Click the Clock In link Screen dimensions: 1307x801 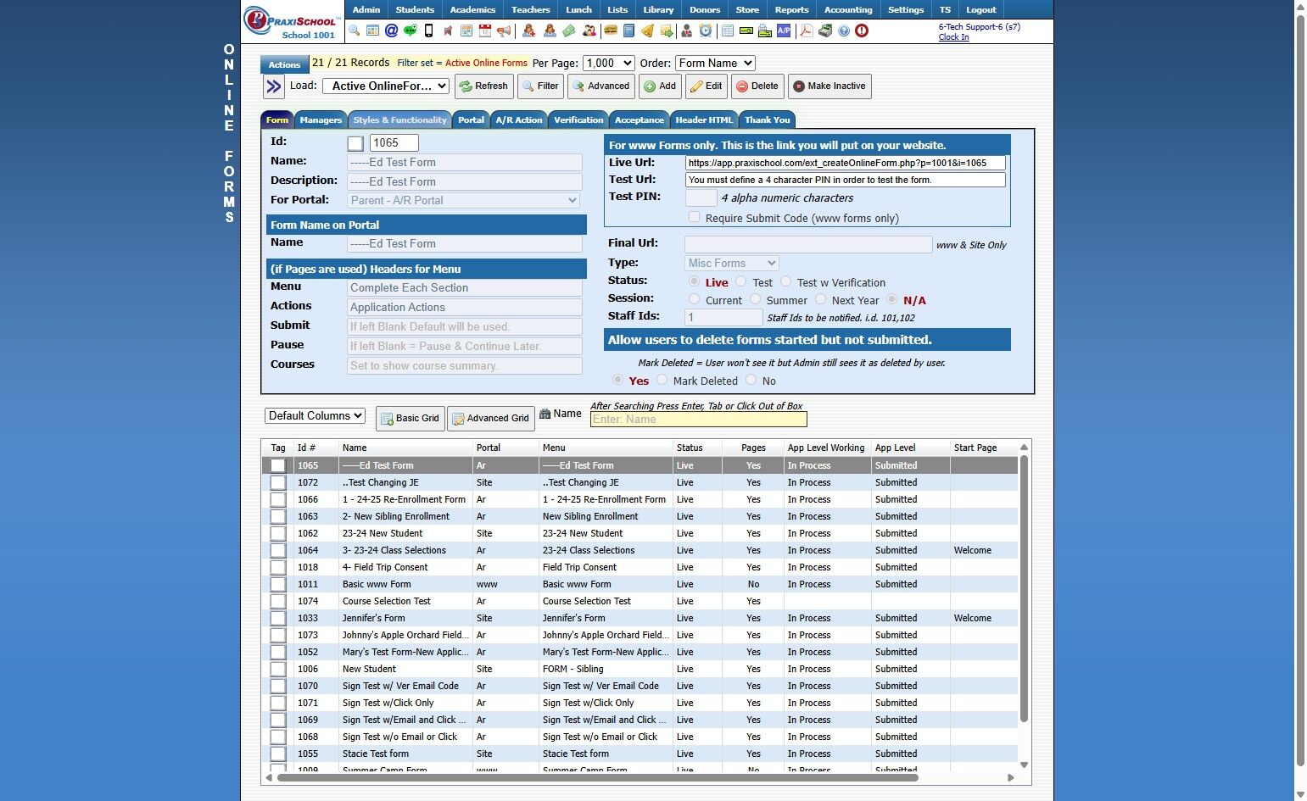tap(953, 37)
